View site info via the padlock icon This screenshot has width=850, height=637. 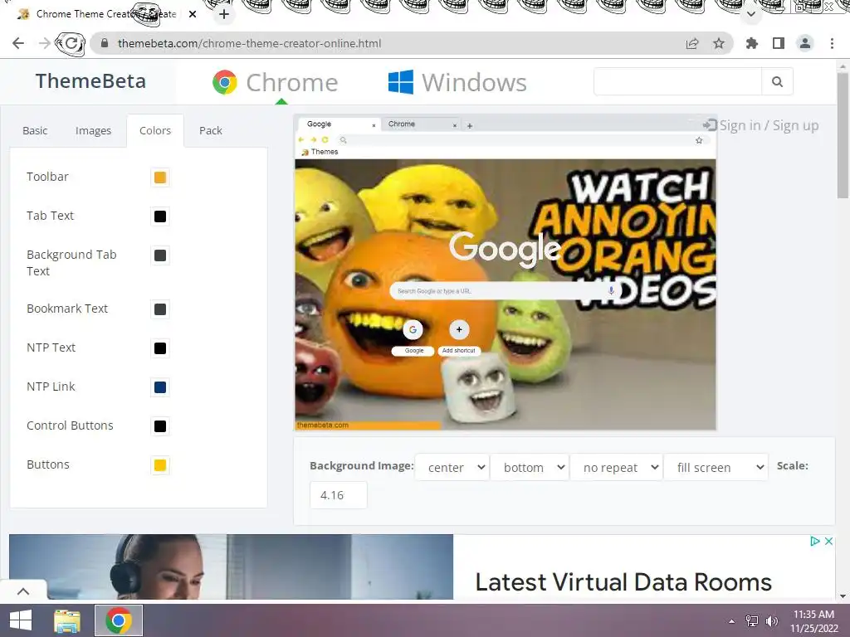(105, 43)
